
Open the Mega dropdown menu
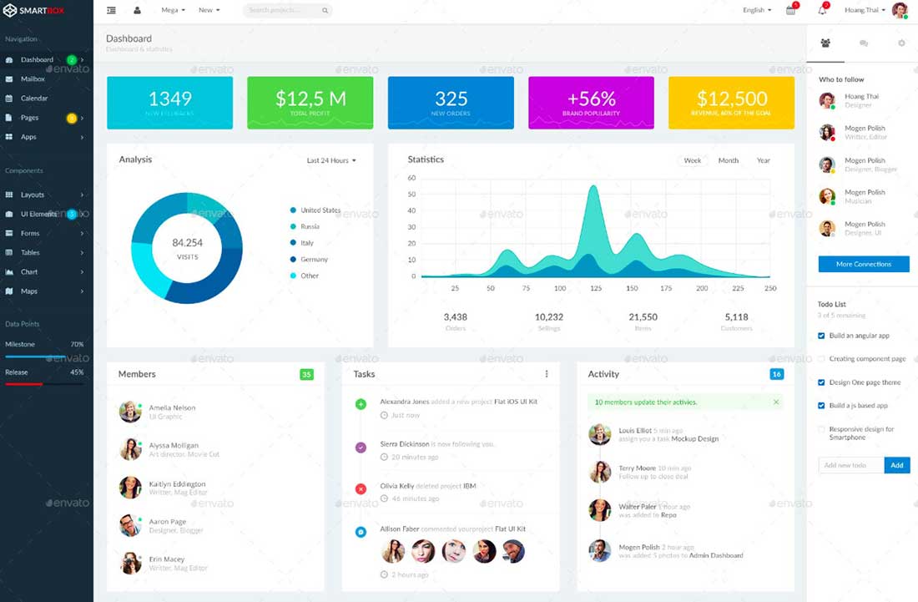[173, 10]
